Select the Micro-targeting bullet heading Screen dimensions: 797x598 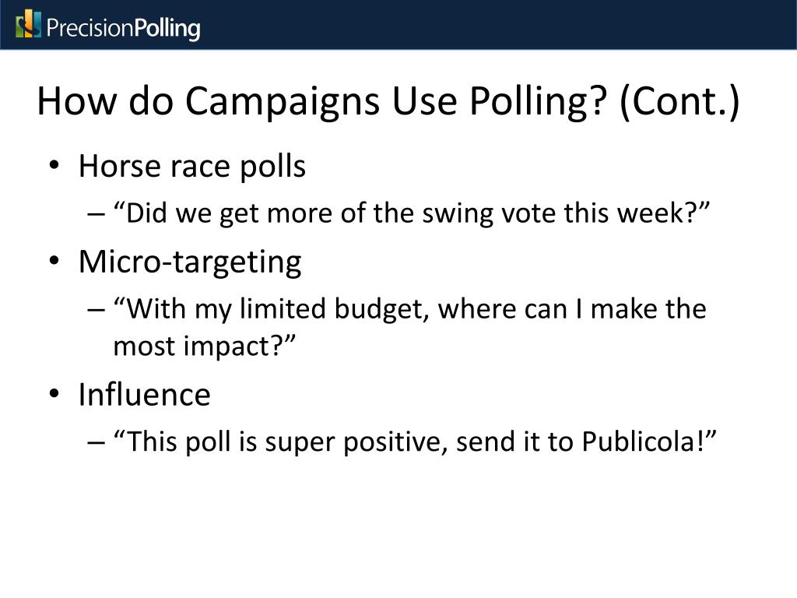(x=190, y=263)
